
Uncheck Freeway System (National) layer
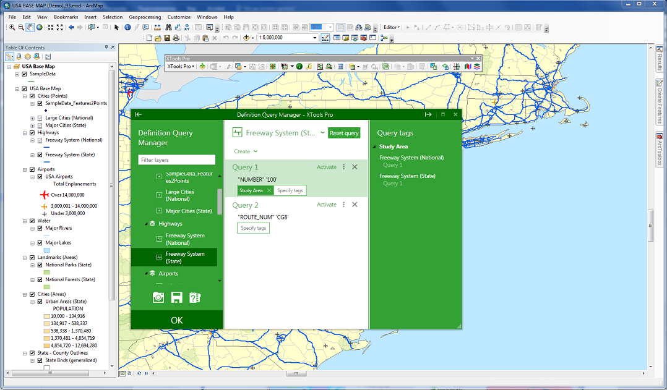[40, 140]
